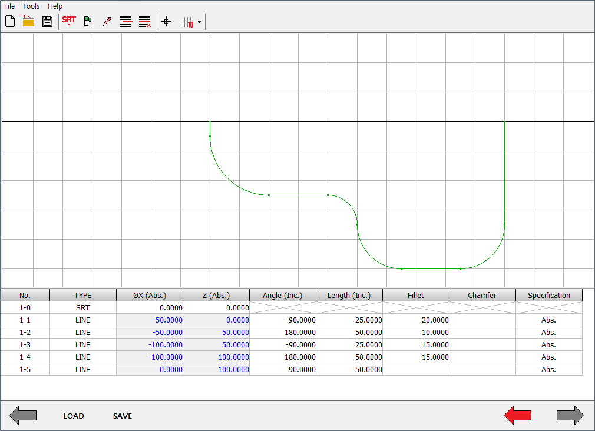Image resolution: width=595 pixels, height=431 pixels.
Task: Click Angle 180.0000 in row 1-2
Action: [x=283, y=332]
